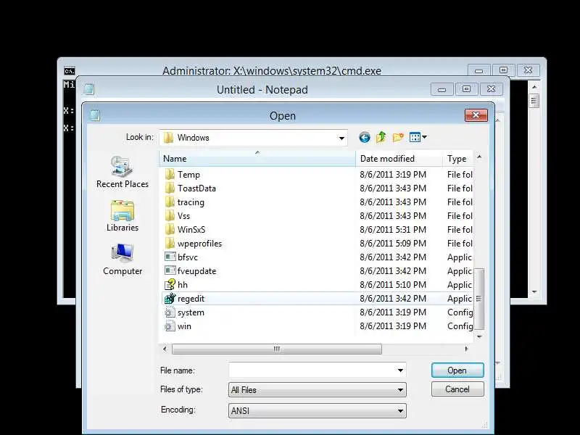Click the Notepad title bar icon
Viewport: 580px width, 435px height.
[x=88, y=89]
